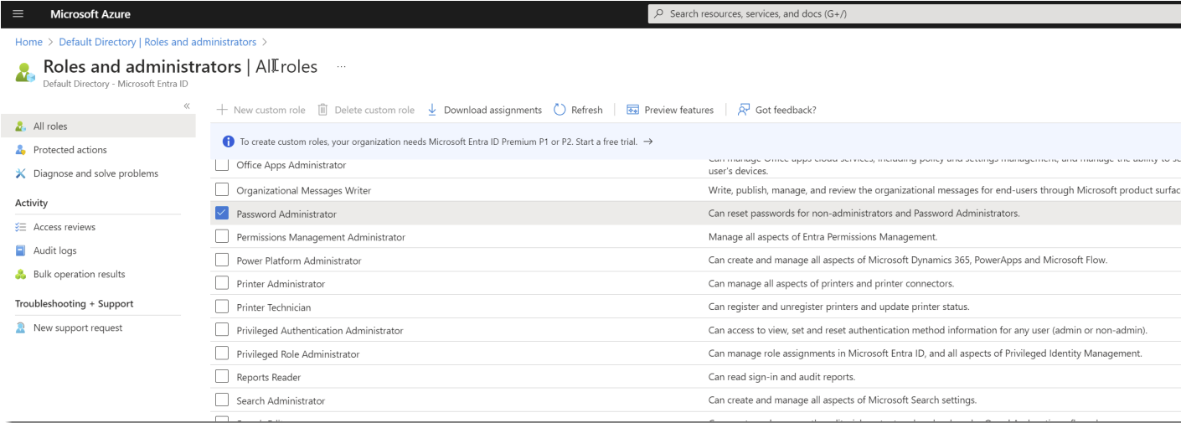Check the Printer Technician checkbox

pos(222,307)
